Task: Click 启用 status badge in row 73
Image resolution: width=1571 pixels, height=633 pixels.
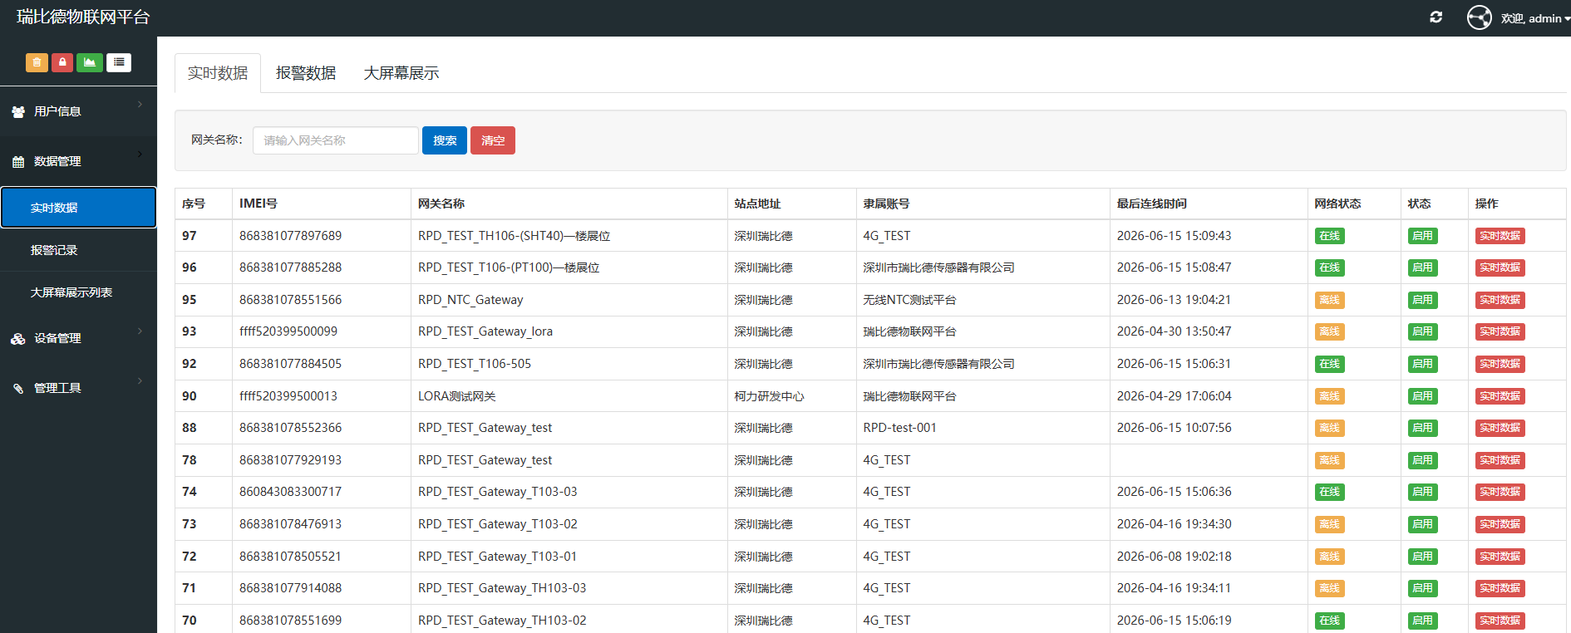Action: (x=1422, y=524)
